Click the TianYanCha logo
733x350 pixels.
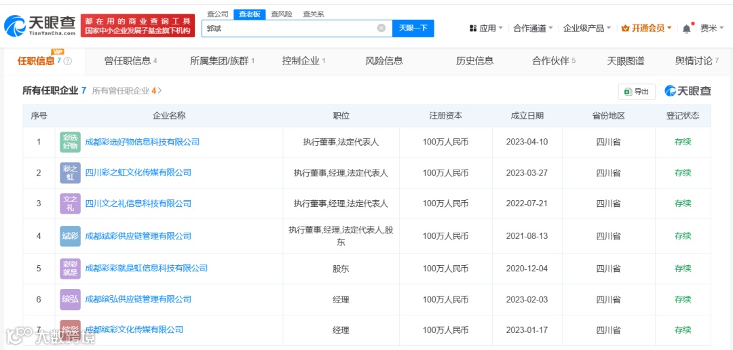[x=40, y=25]
